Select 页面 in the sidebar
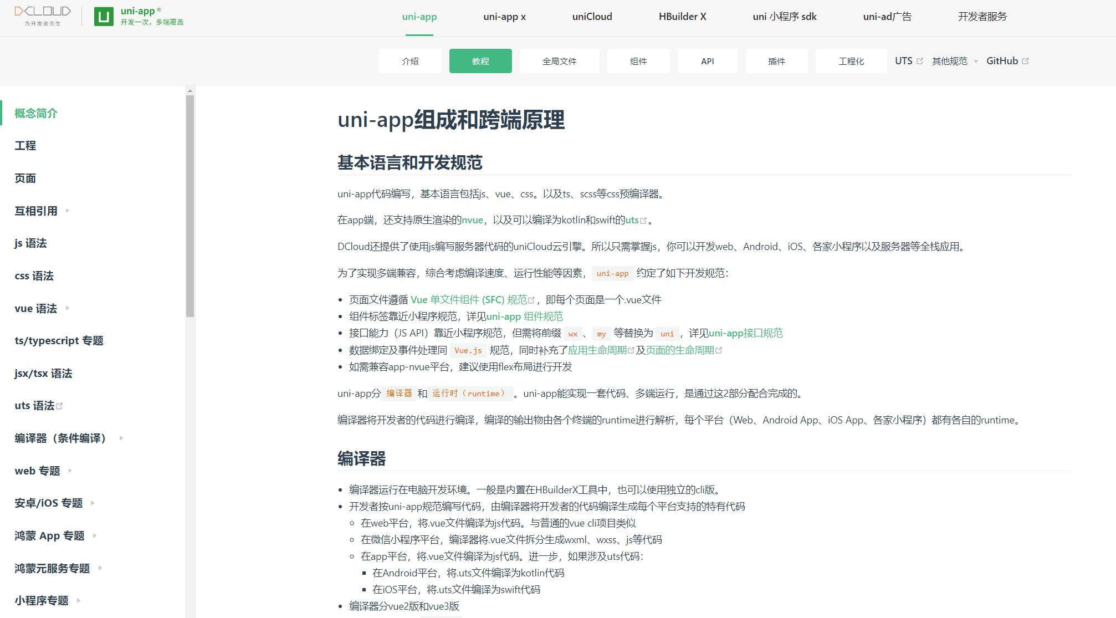The height and width of the screenshot is (618, 1116). click(25, 178)
